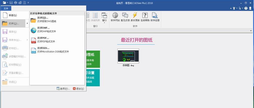The image size is (254, 108).
Task: Open the 示例图.dwg thumbnail
Action: coord(128,56)
